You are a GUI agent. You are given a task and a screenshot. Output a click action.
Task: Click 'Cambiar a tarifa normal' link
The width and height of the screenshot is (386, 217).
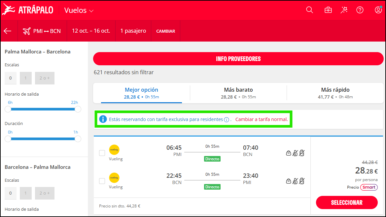click(262, 119)
